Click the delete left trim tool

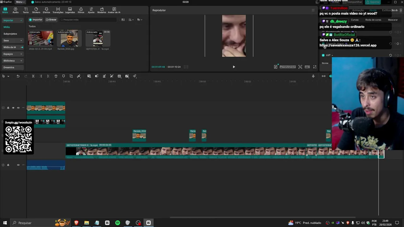(41, 76)
